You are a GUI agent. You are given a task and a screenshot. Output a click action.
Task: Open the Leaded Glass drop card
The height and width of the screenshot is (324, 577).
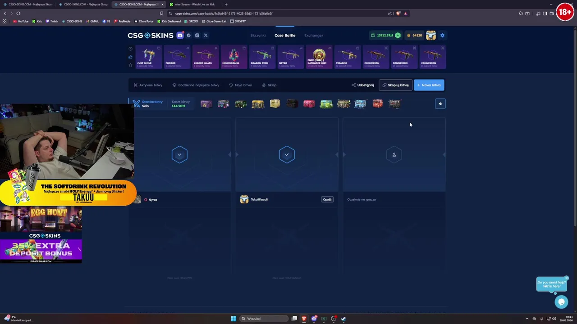click(206, 57)
